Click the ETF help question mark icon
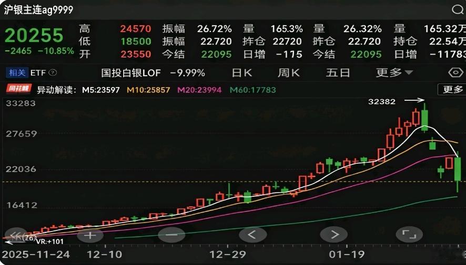Screen dimensions: 466x265 pyautogui.click(x=53, y=72)
